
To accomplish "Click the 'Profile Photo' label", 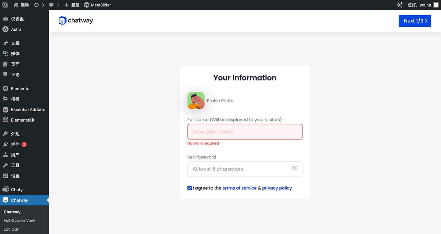I will click(220, 101).
